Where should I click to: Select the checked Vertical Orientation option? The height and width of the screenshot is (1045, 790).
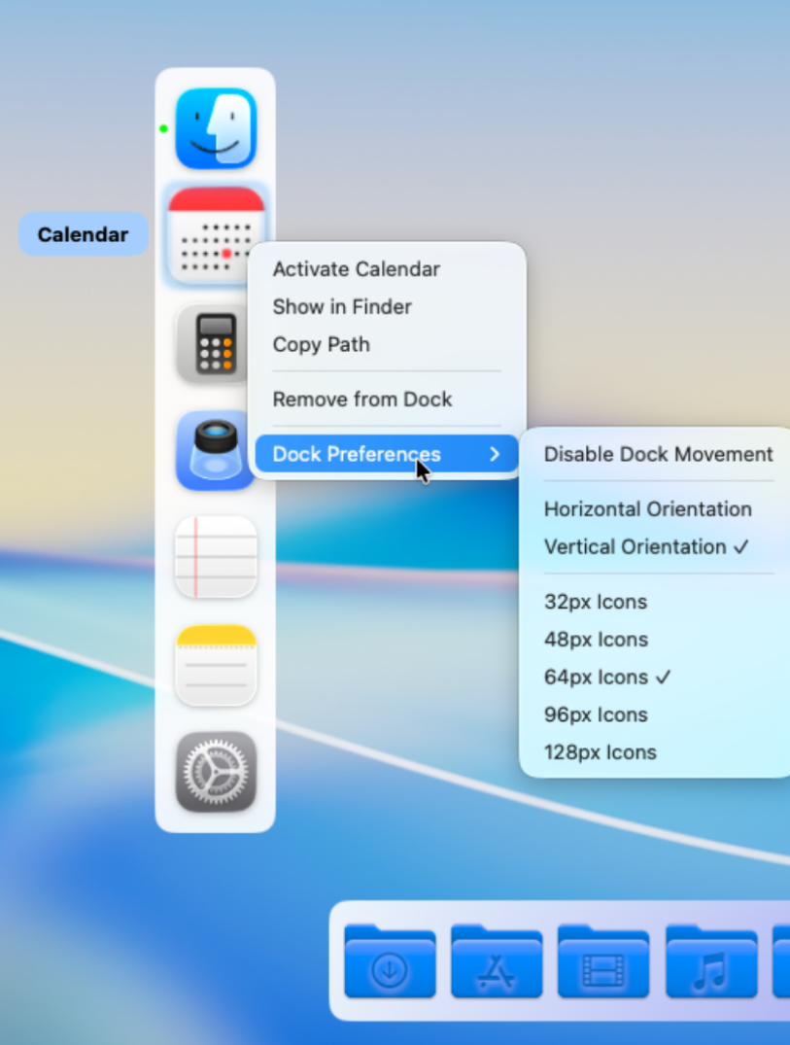click(658, 546)
